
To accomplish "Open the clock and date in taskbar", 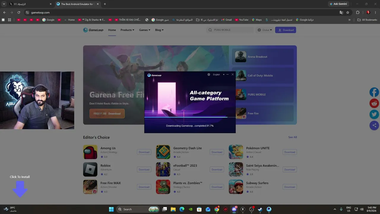I will point(372,209).
